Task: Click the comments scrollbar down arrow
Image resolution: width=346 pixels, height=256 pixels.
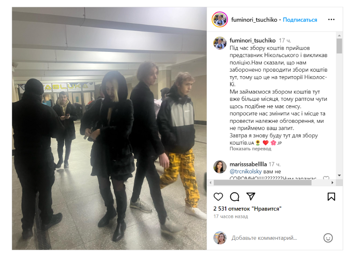Action: click(x=339, y=175)
